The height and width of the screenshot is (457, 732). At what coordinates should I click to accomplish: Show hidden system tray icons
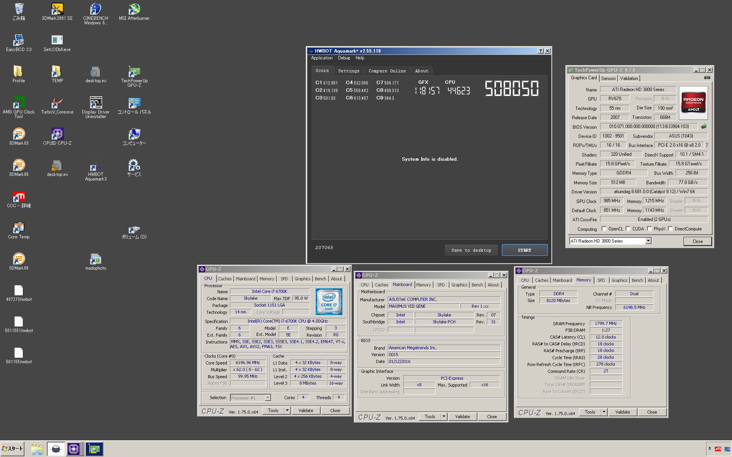(x=710, y=449)
